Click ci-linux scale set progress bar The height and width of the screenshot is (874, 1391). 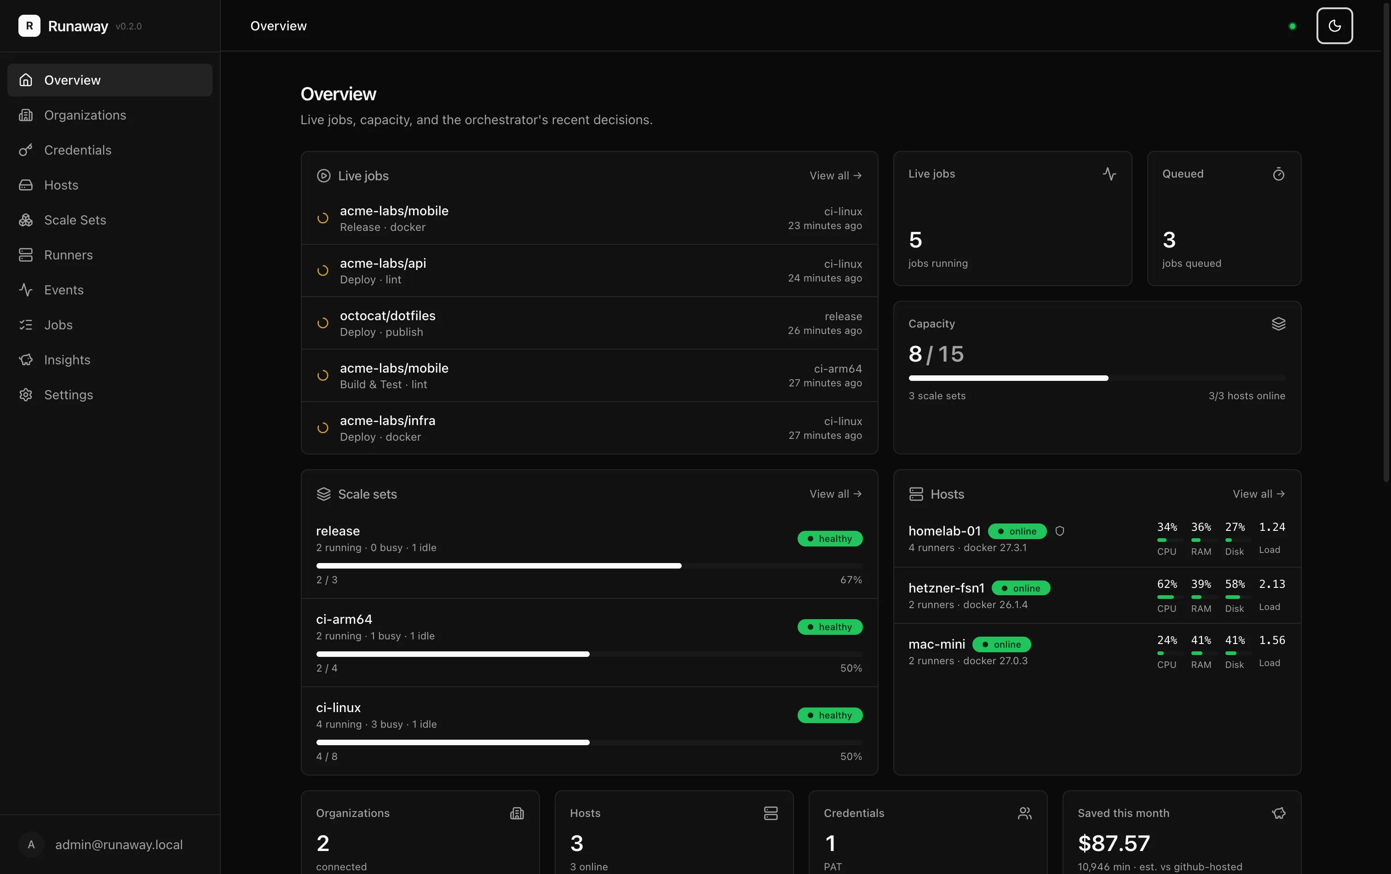[x=589, y=742]
